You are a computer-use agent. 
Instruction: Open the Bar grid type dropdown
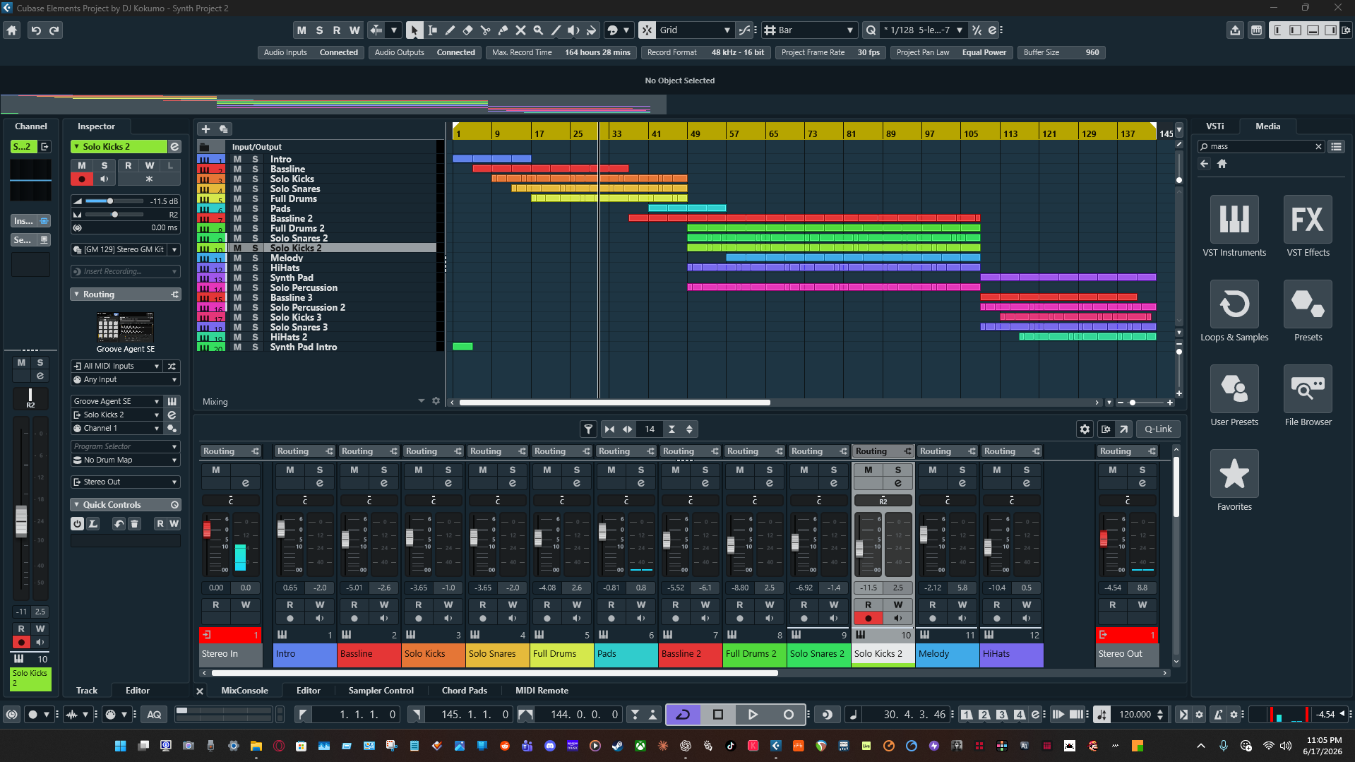[809, 30]
